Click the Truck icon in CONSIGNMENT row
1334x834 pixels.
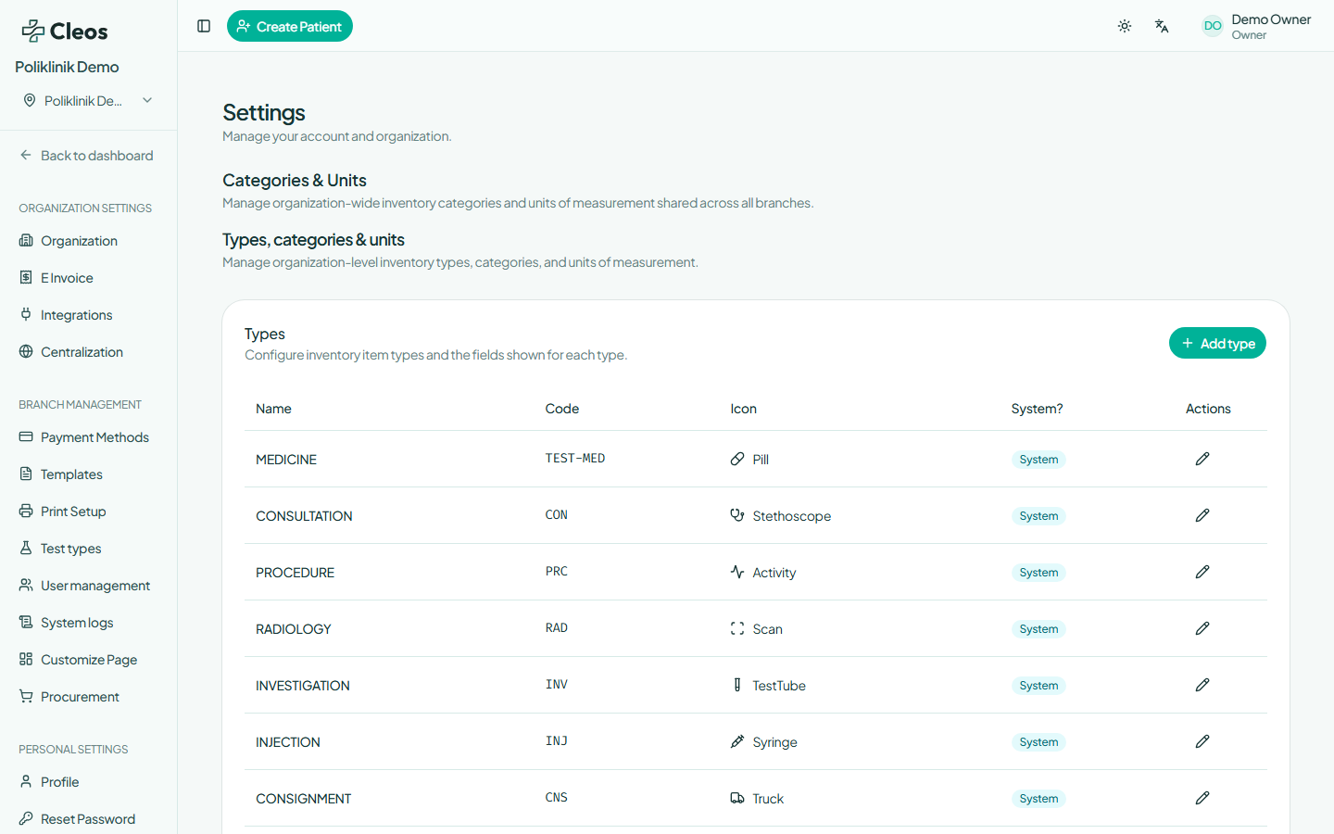[737, 798]
